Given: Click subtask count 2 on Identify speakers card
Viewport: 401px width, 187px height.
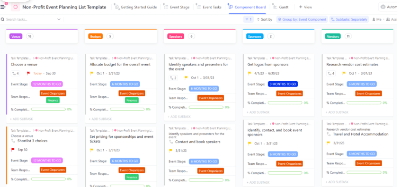Looking at the screenshot, I should [x=173, y=78].
